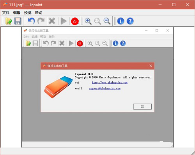This screenshot has width=195, height=155.
Task: Click the folder open icon in the pictured inner toolbar
Action: 28,43
